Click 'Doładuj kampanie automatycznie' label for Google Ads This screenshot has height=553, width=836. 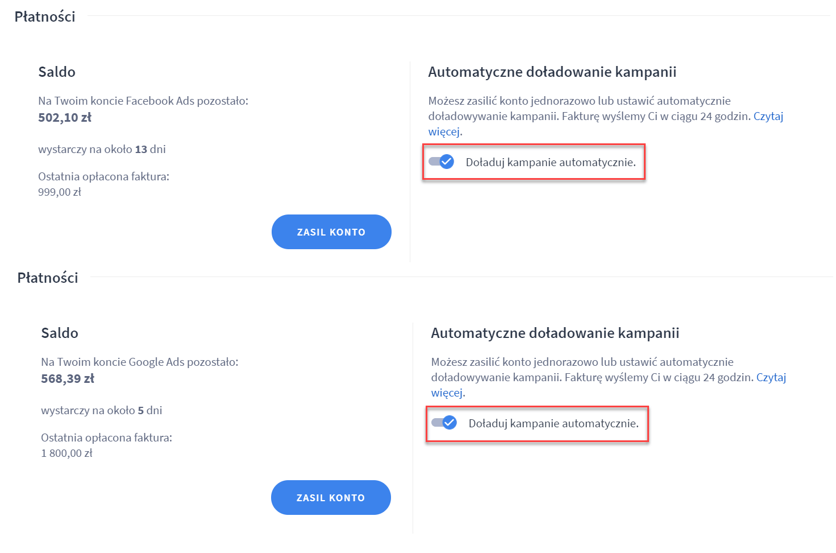(x=553, y=424)
